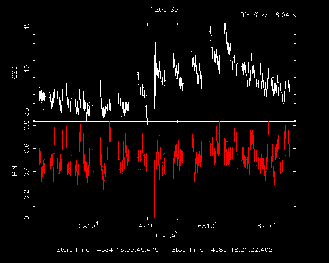Click the "GSO" y-axis label

[x=14, y=72]
